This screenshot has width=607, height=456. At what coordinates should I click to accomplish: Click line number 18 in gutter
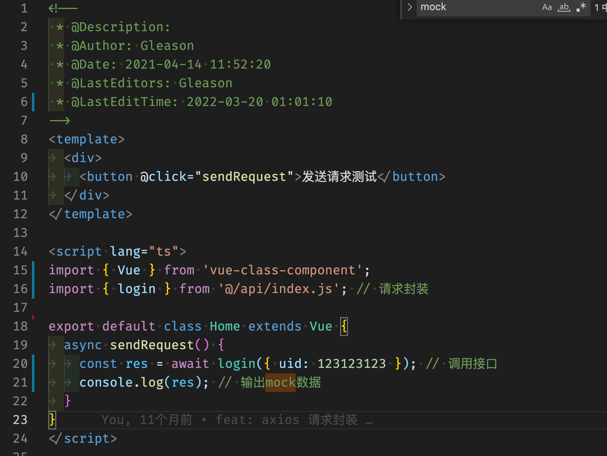pyautogui.click(x=20, y=326)
